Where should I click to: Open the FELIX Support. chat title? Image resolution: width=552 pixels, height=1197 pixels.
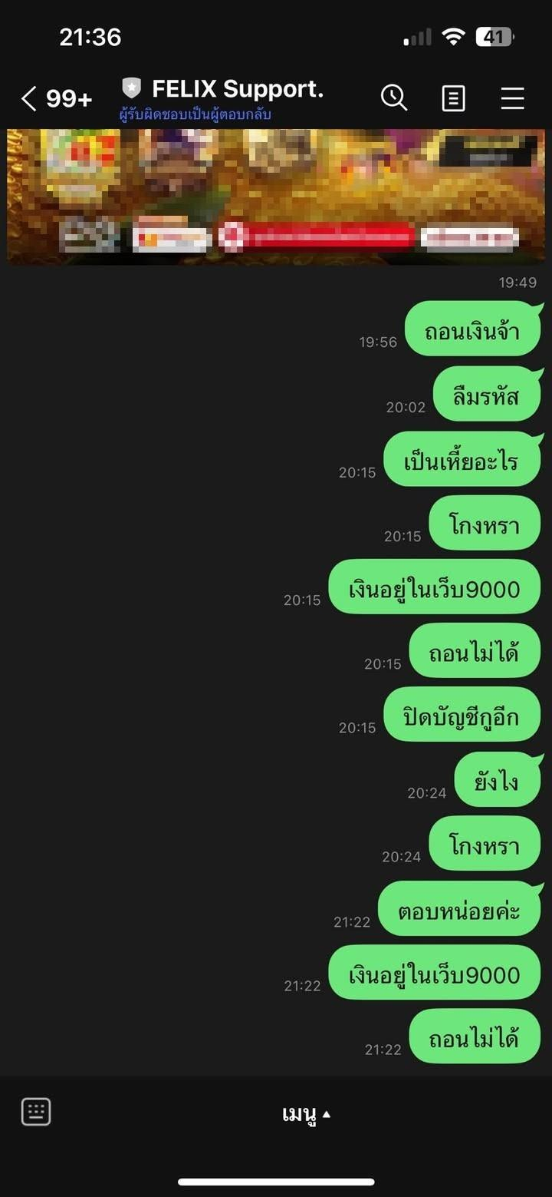tap(238, 89)
